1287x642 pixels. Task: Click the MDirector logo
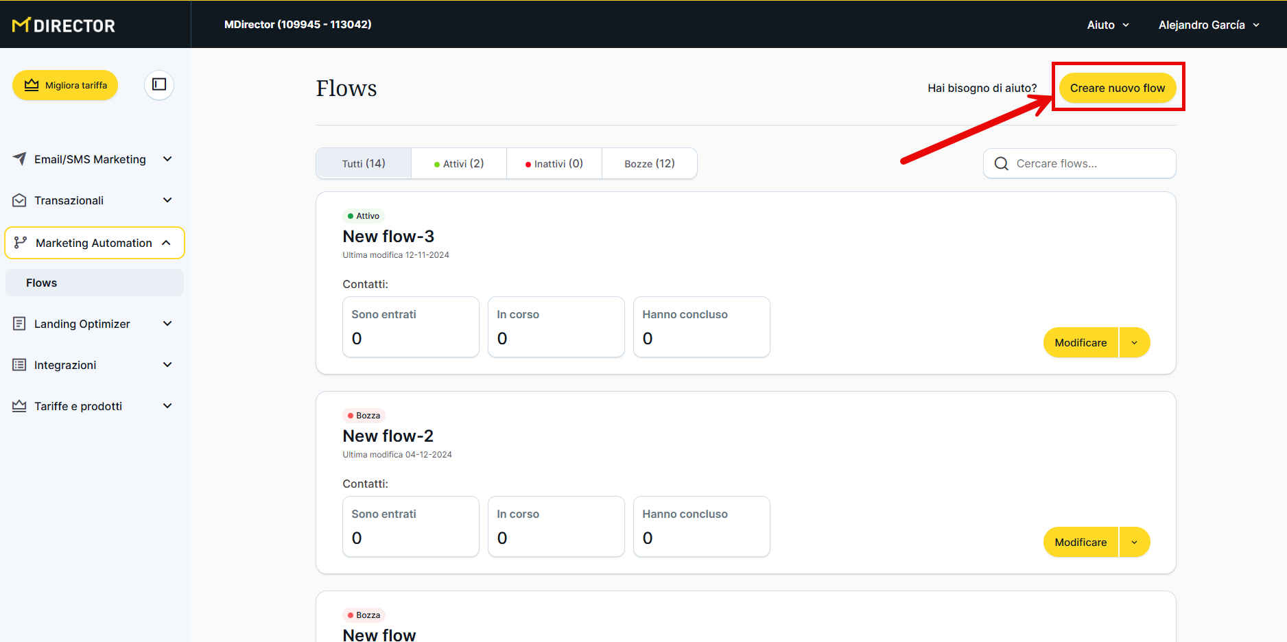point(64,25)
